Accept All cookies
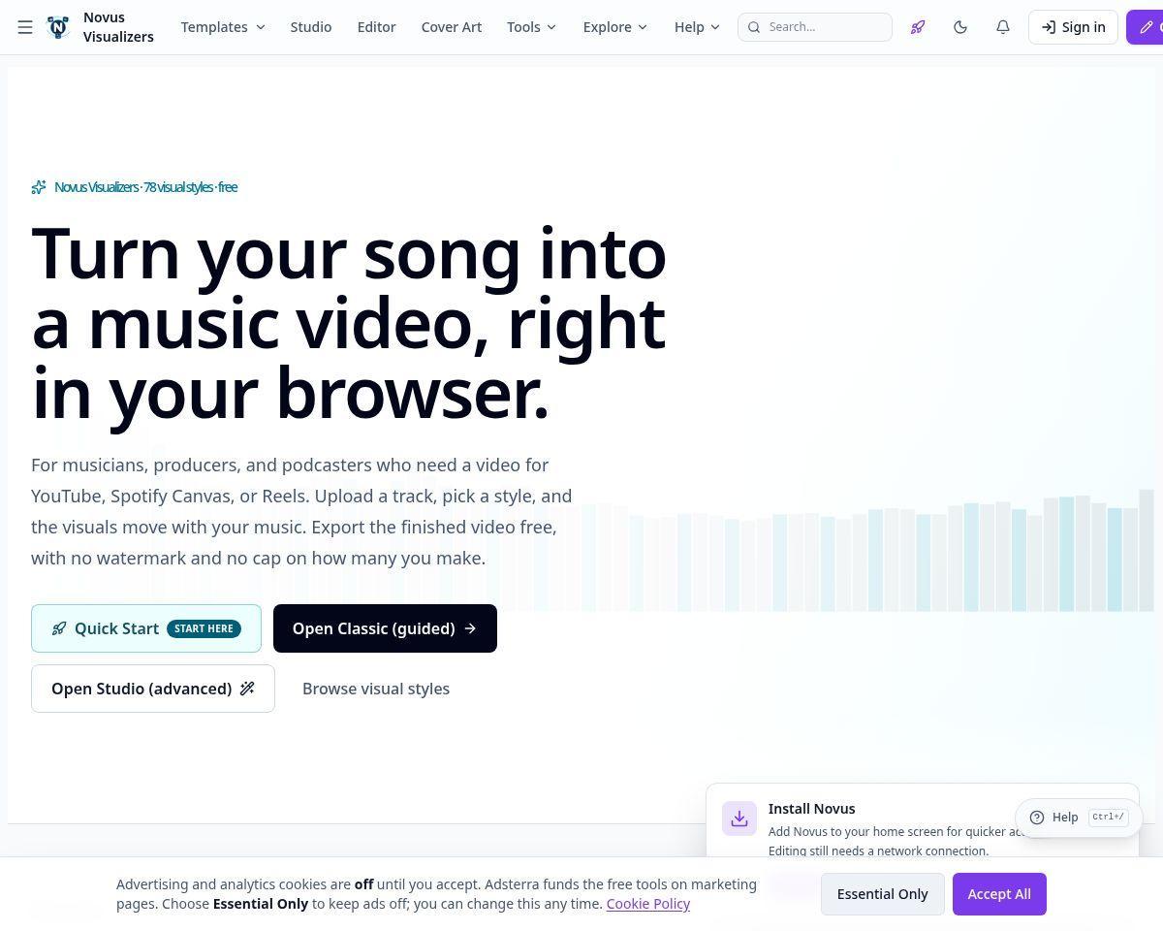The height and width of the screenshot is (931, 1163). click(x=999, y=894)
